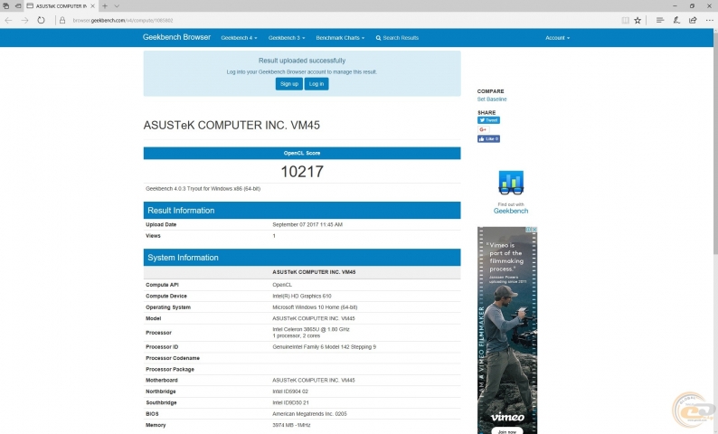Click 'Intel Celeron 3865U @ 1.80 GHz' value
The width and height of the screenshot is (718, 434).
(x=311, y=329)
